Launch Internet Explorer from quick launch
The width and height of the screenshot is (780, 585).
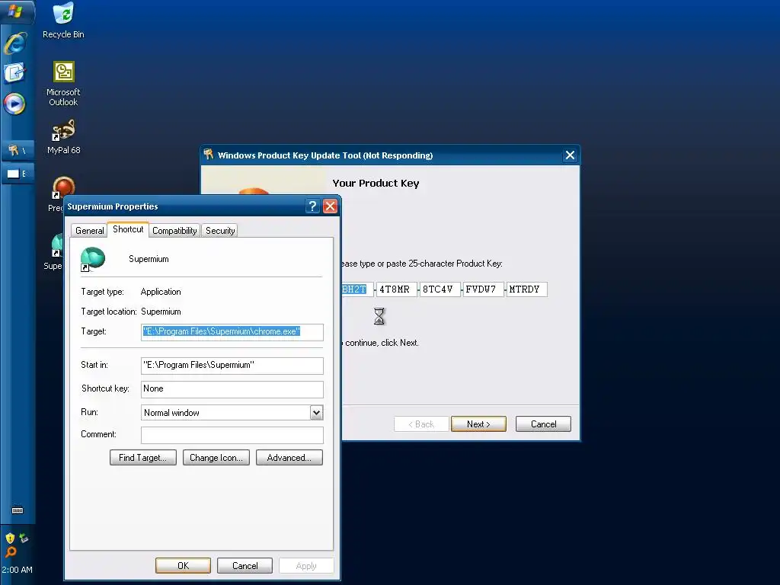click(15, 43)
